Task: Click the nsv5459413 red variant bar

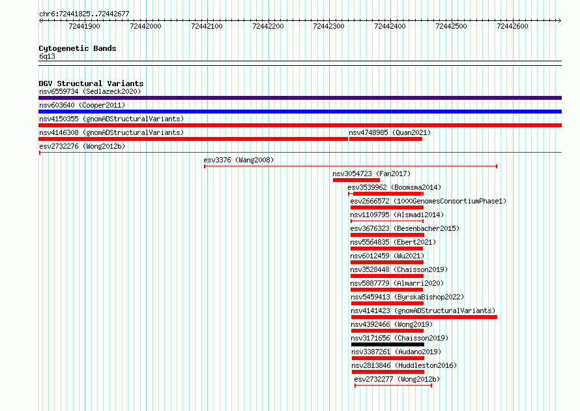Action: [x=387, y=303]
